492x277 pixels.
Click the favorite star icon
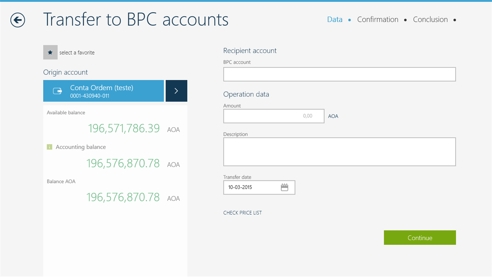point(50,52)
